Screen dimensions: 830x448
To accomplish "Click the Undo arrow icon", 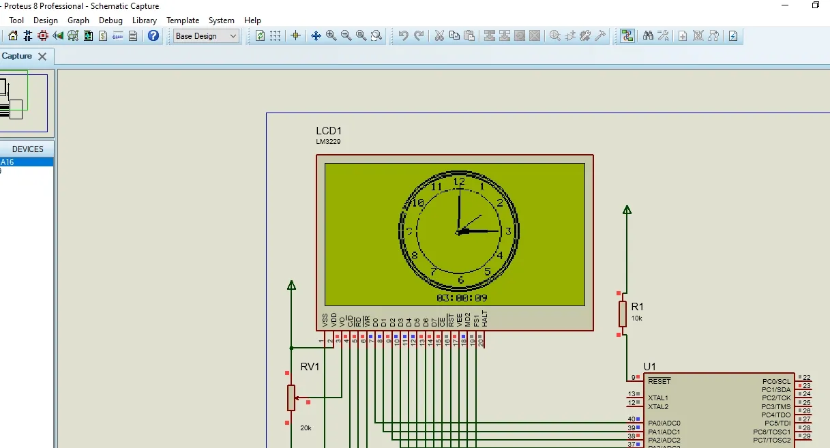I will (404, 36).
